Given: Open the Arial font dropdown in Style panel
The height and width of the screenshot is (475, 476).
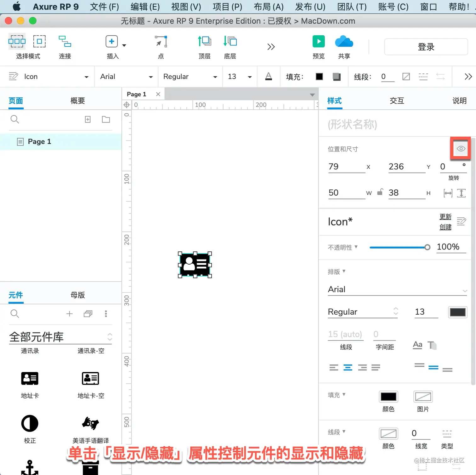Looking at the screenshot, I should [398, 289].
